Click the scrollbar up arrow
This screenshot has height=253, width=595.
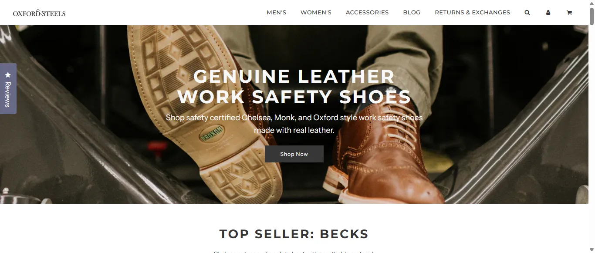coord(592,3)
